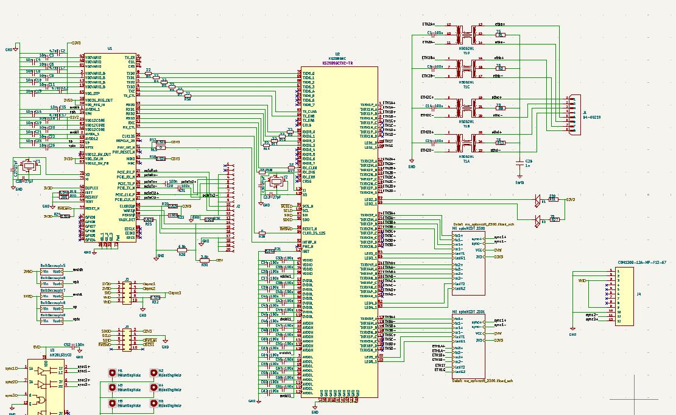Click the CLK125 pin on U1
Viewport: 676px width, 415px height.
[128, 137]
